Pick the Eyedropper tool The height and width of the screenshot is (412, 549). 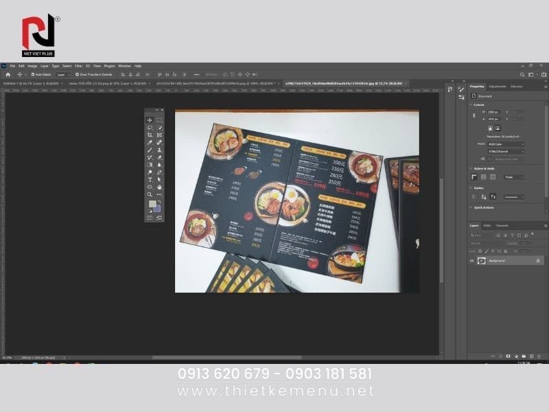tap(150, 141)
